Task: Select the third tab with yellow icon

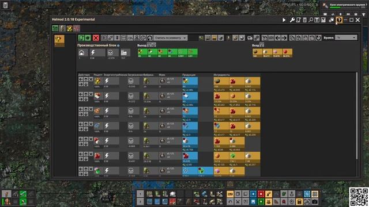Action: (x=69, y=28)
